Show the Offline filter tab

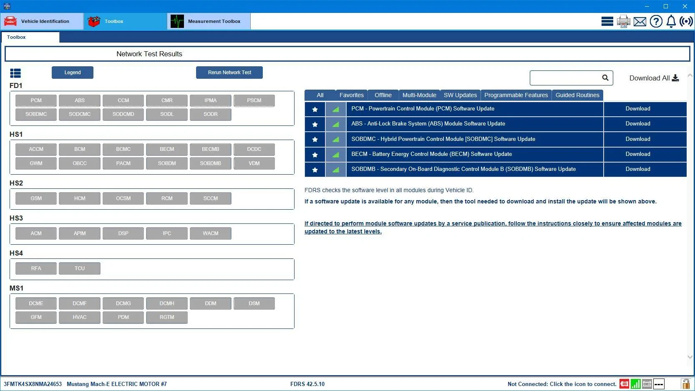click(383, 95)
